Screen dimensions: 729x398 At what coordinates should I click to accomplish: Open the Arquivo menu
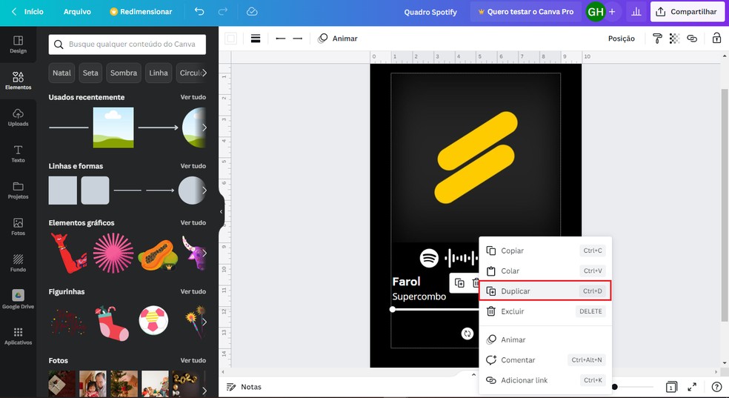[x=77, y=12]
